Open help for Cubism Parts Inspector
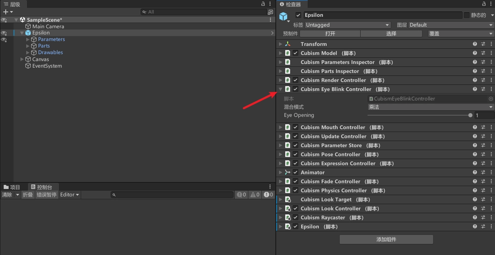 coord(475,71)
